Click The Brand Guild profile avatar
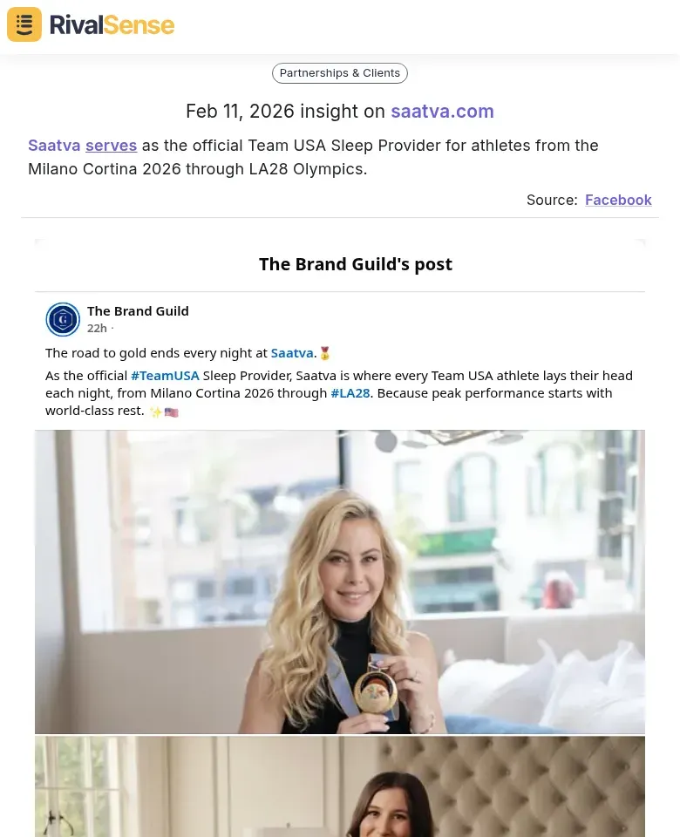 click(x=63, y=319)
